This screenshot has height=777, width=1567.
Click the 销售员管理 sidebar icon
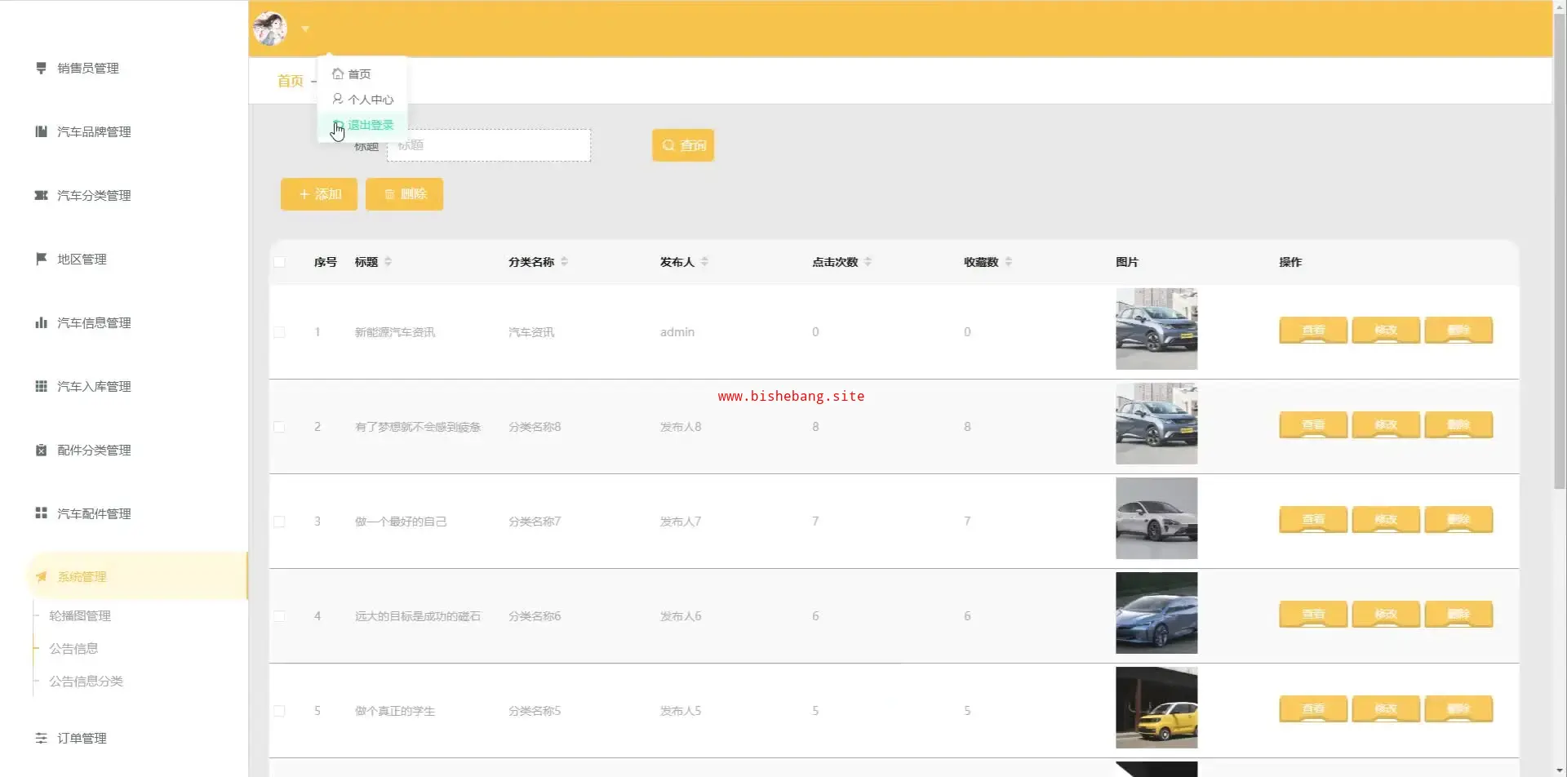(41, 69)
